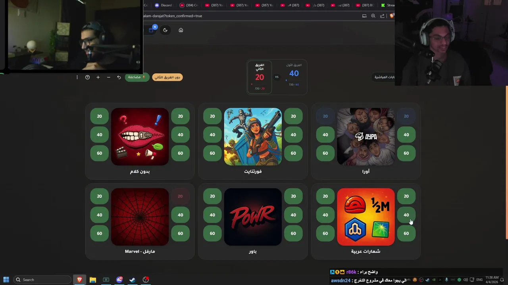
Task: Select left 40 points for فورتنايت
Action: point(212,135)
